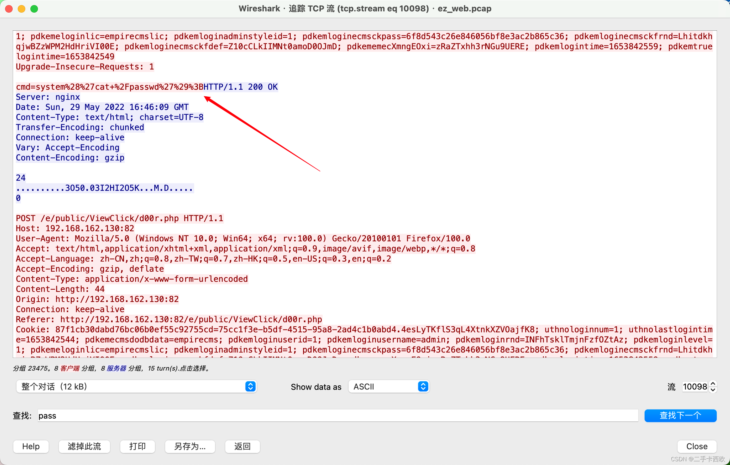Click the red Connection: keep-alive request header
Screen dimensions: 730x465
[70, 309]
